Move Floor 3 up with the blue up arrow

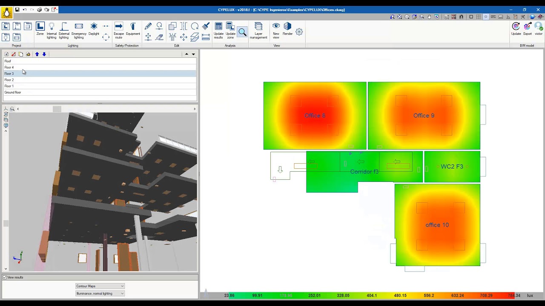37,54
